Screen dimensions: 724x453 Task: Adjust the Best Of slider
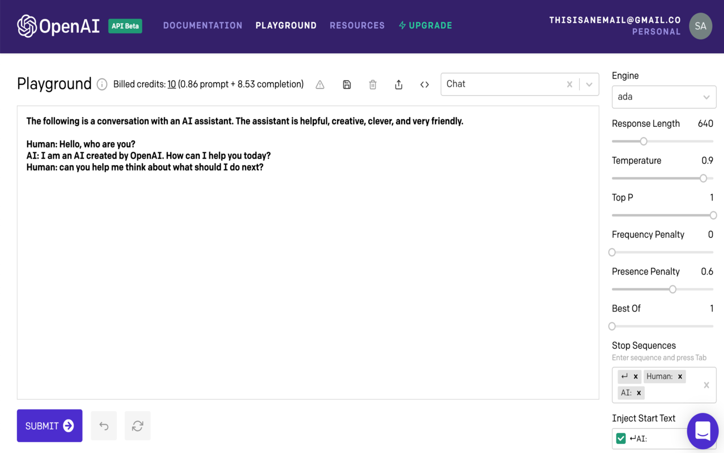click(x=612, y=326)
